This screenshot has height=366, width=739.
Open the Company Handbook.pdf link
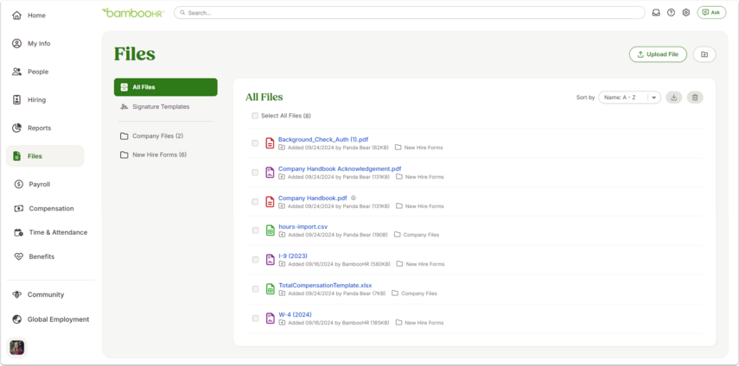313,198
